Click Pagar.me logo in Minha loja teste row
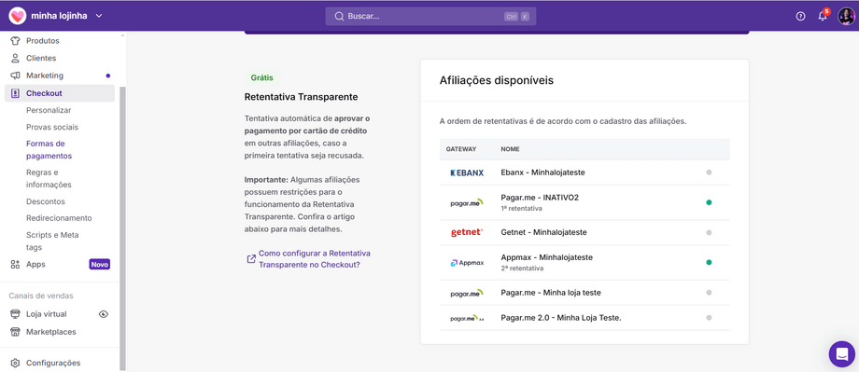Image resolution: width=859 pixels, height=372 pixels. 467,293
